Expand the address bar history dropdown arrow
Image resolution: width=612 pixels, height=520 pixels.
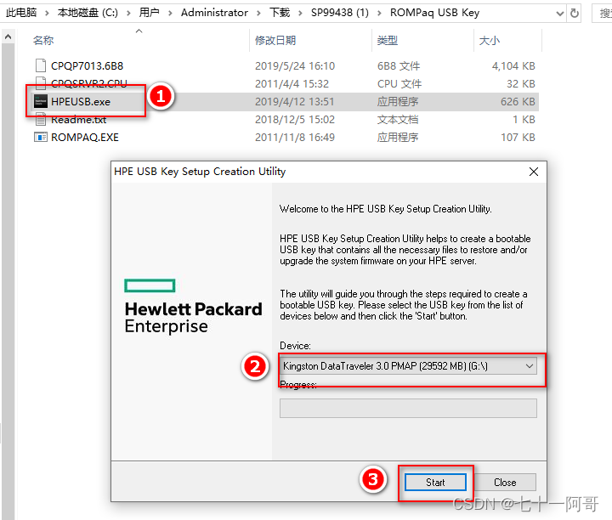point(558,13)
